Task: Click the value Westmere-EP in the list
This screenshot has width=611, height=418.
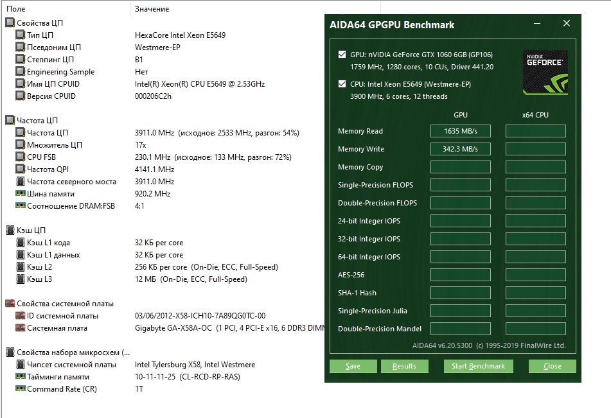Action: [x=157, y=47]
